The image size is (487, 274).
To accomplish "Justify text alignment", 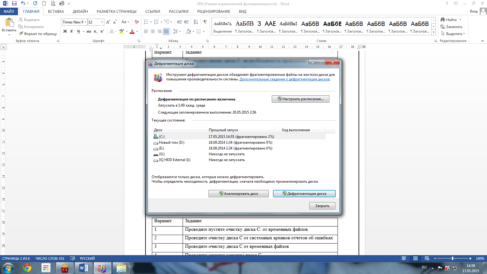I will pyautogui.click(x=166, y=31).
